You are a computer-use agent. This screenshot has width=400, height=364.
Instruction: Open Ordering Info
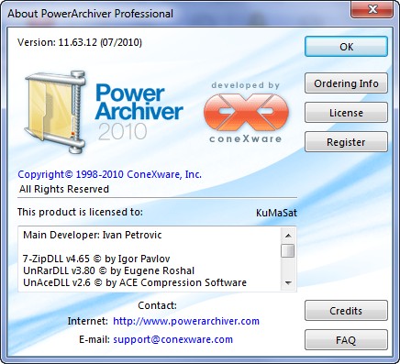click(346, 83)
